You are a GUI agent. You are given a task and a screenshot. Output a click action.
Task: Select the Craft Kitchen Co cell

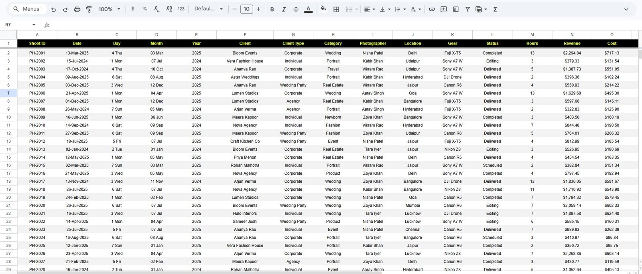(x=245, y=141)
